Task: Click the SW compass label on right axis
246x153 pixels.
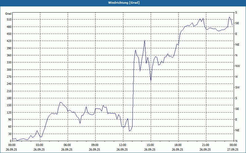Action: pos(237,88)
